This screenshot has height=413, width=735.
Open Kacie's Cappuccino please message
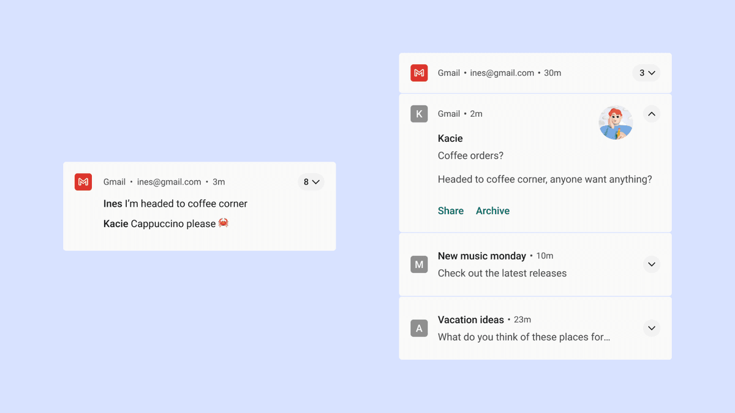(x=160, y=224)
